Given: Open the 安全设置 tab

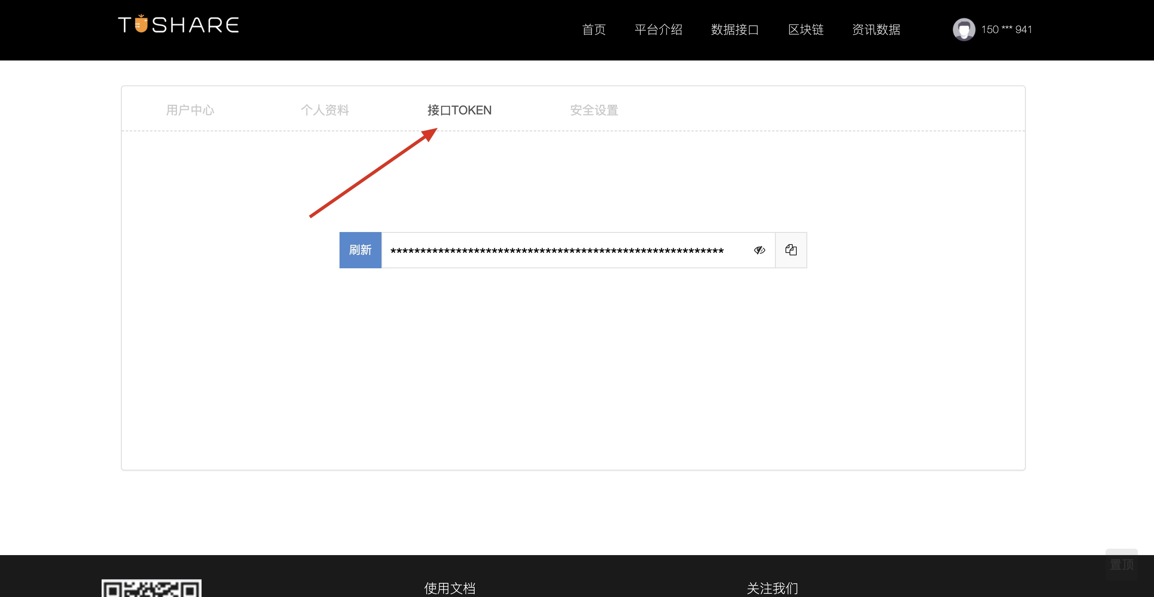Looking at the screenshot, I should [594, 110].
